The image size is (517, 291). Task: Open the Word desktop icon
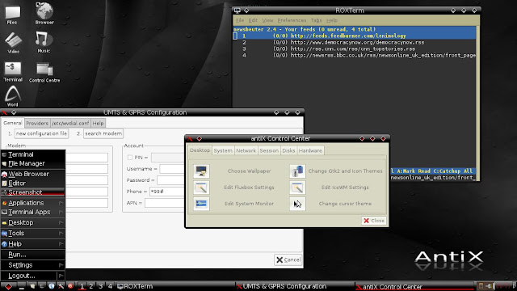point(13,96)
